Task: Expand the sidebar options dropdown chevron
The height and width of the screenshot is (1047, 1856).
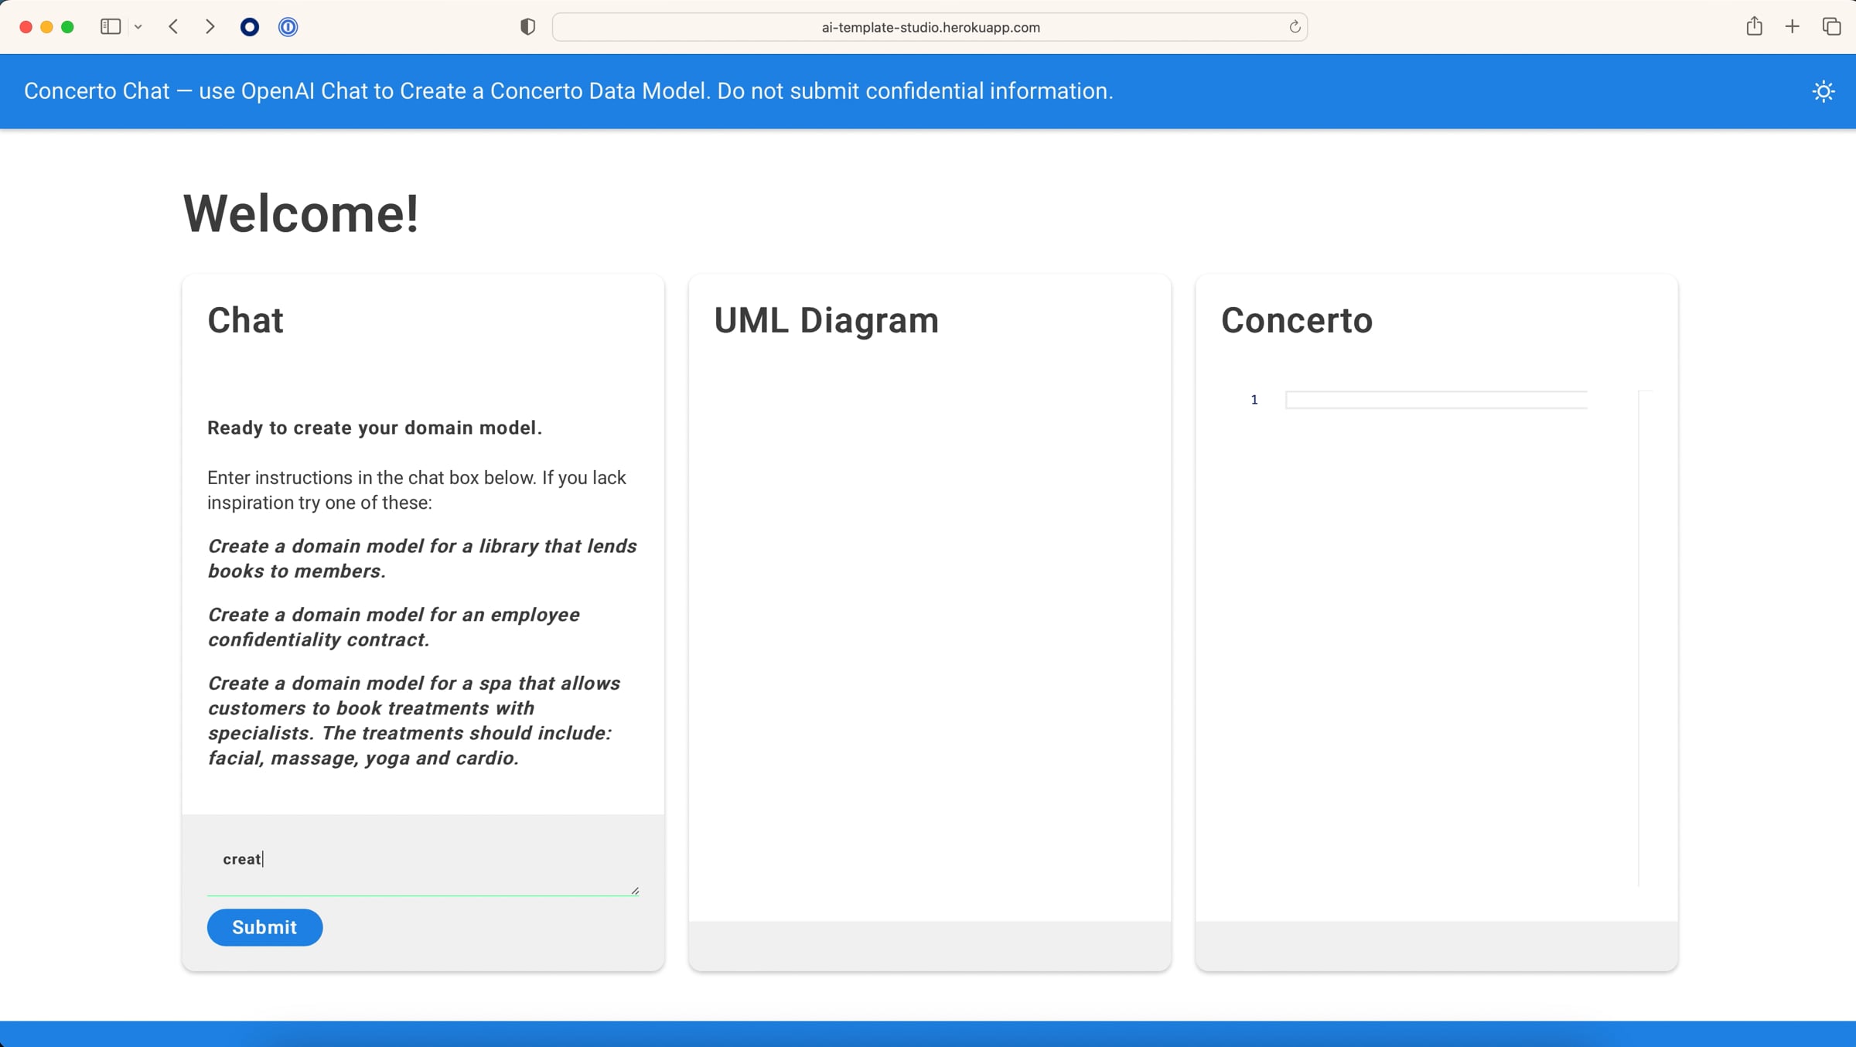Action: [138, 27]
